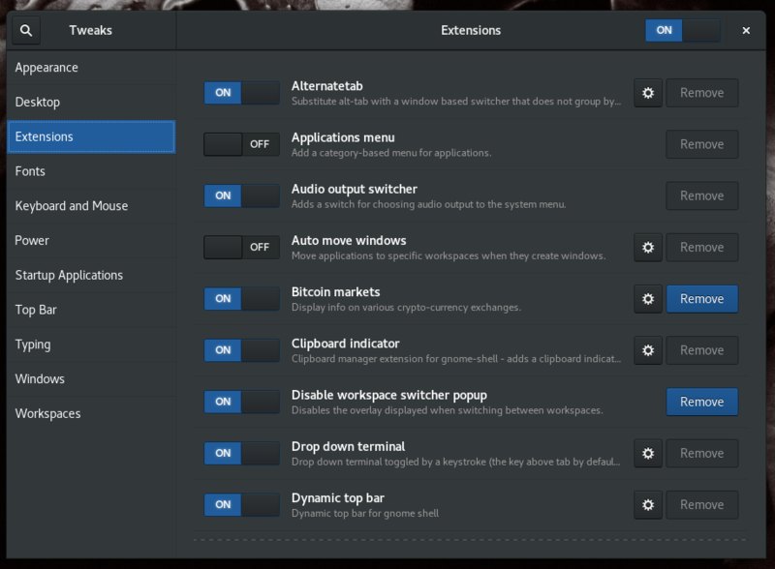Screen dimensions: 775x569
Task: Disable the Audio output switcher toggle
Action: tap(241, 195)
